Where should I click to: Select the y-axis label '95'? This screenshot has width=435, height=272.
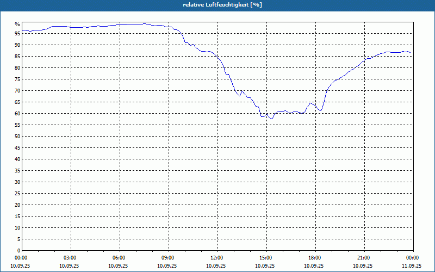click(17, 34)
